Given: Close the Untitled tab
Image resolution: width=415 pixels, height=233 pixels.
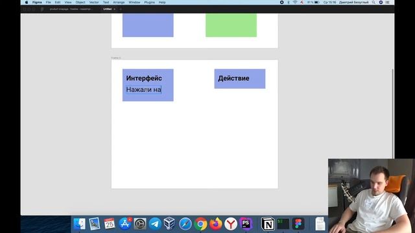Looking at the screenshot, I should [x=114, y=9].
